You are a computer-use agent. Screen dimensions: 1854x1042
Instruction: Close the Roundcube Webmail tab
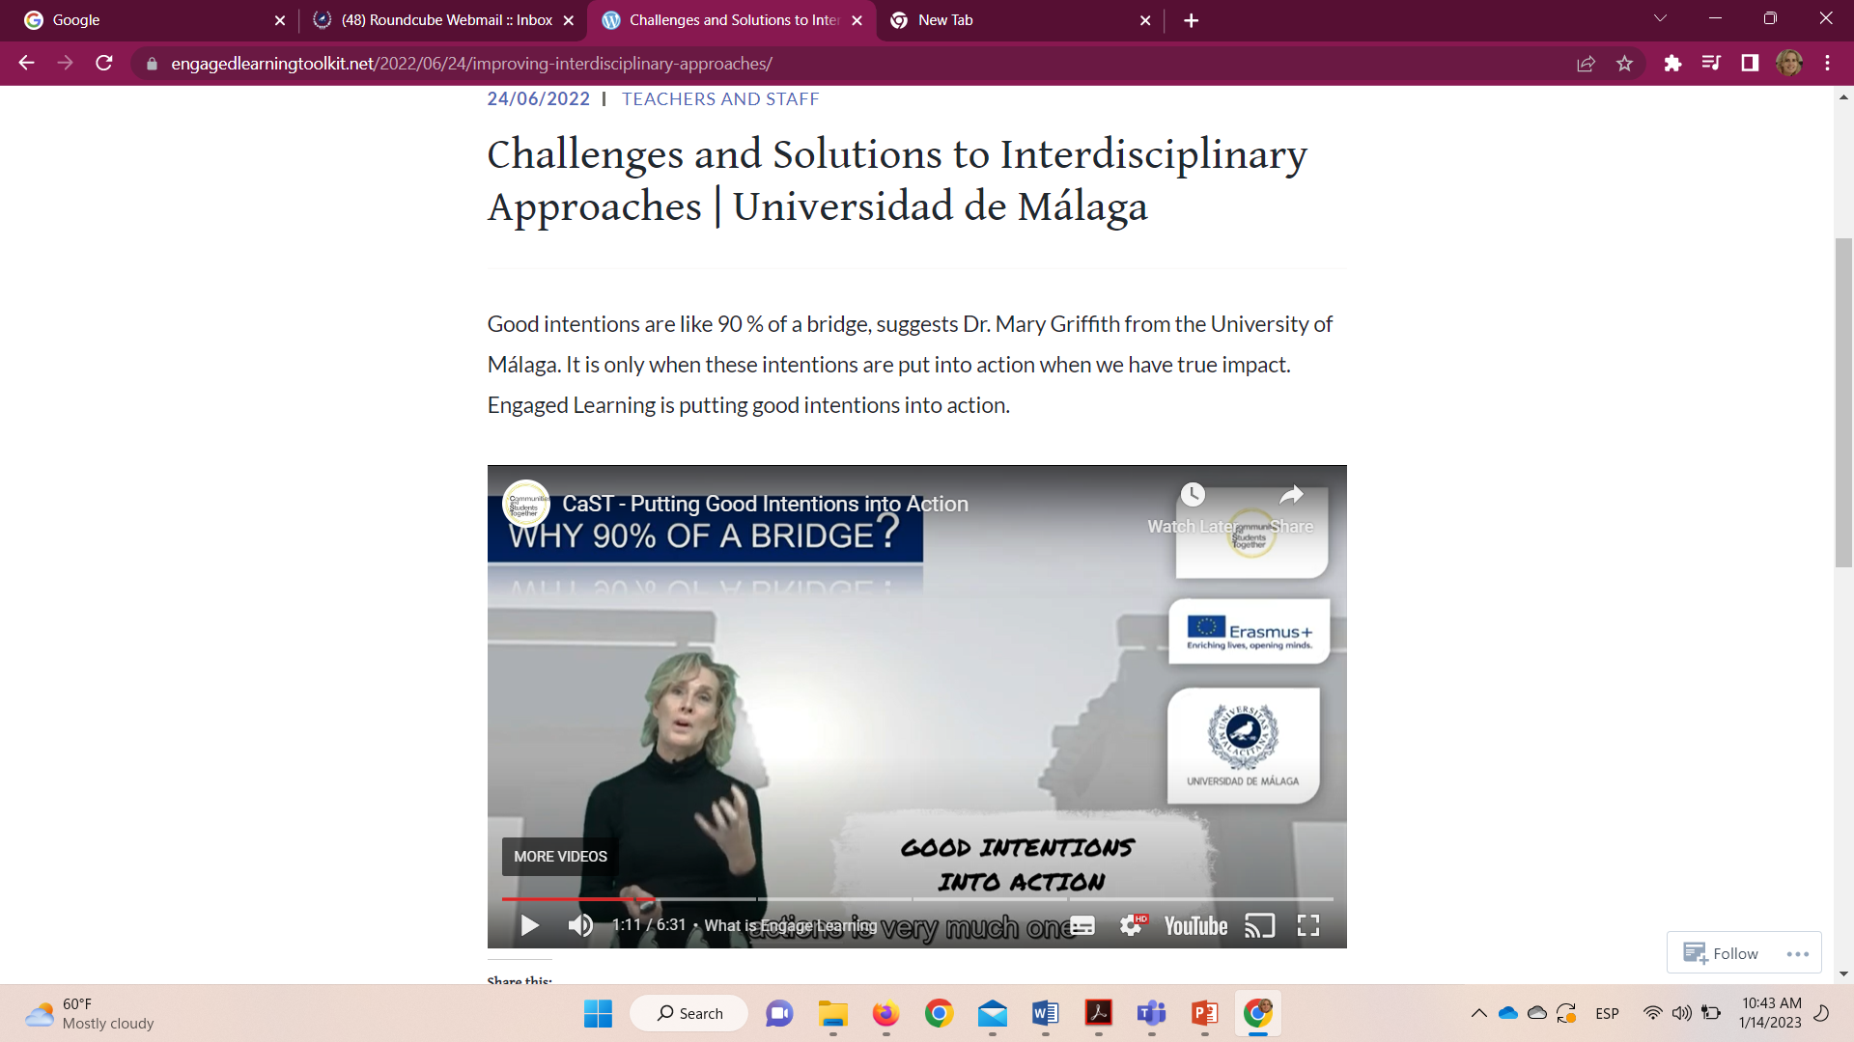569,20
